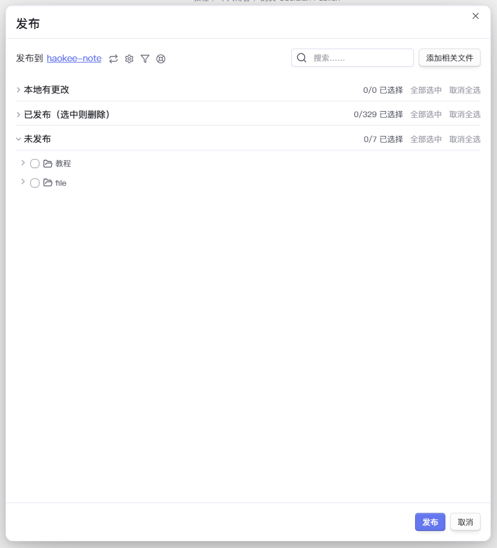This screenshot has height=548, width=497.
Task: Check the 教程 folder checkbox
Action: pos(35,163)
